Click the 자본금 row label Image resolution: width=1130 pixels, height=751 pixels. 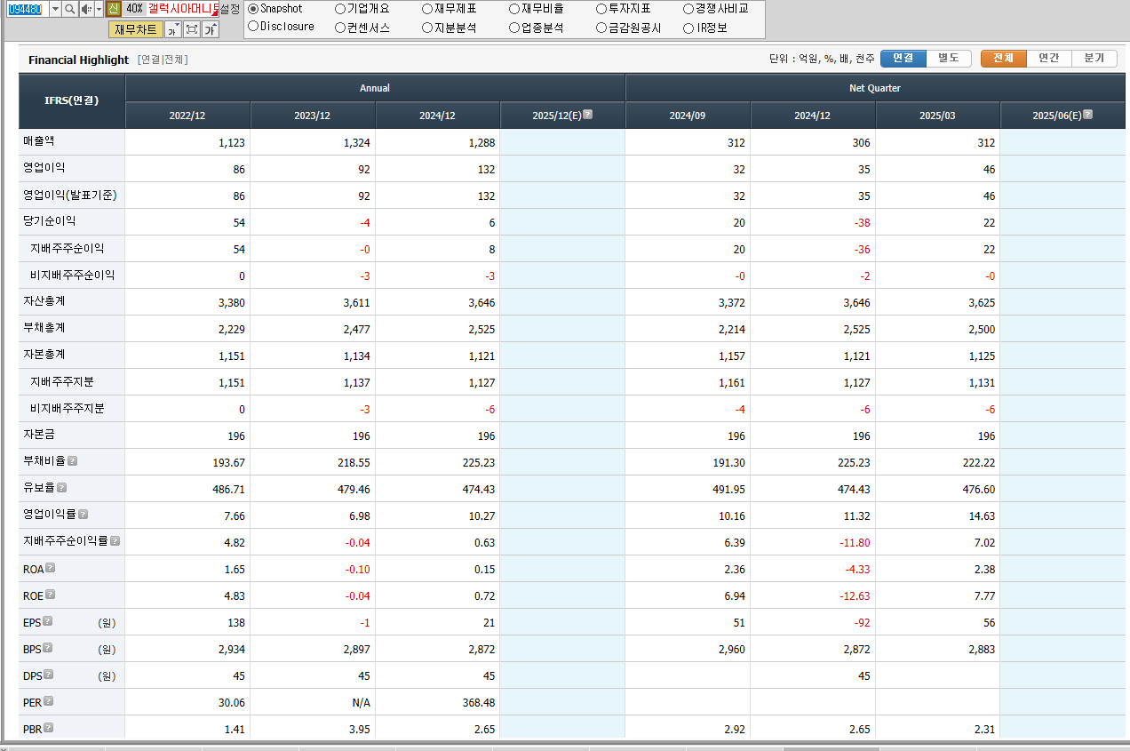coord(39,435)
